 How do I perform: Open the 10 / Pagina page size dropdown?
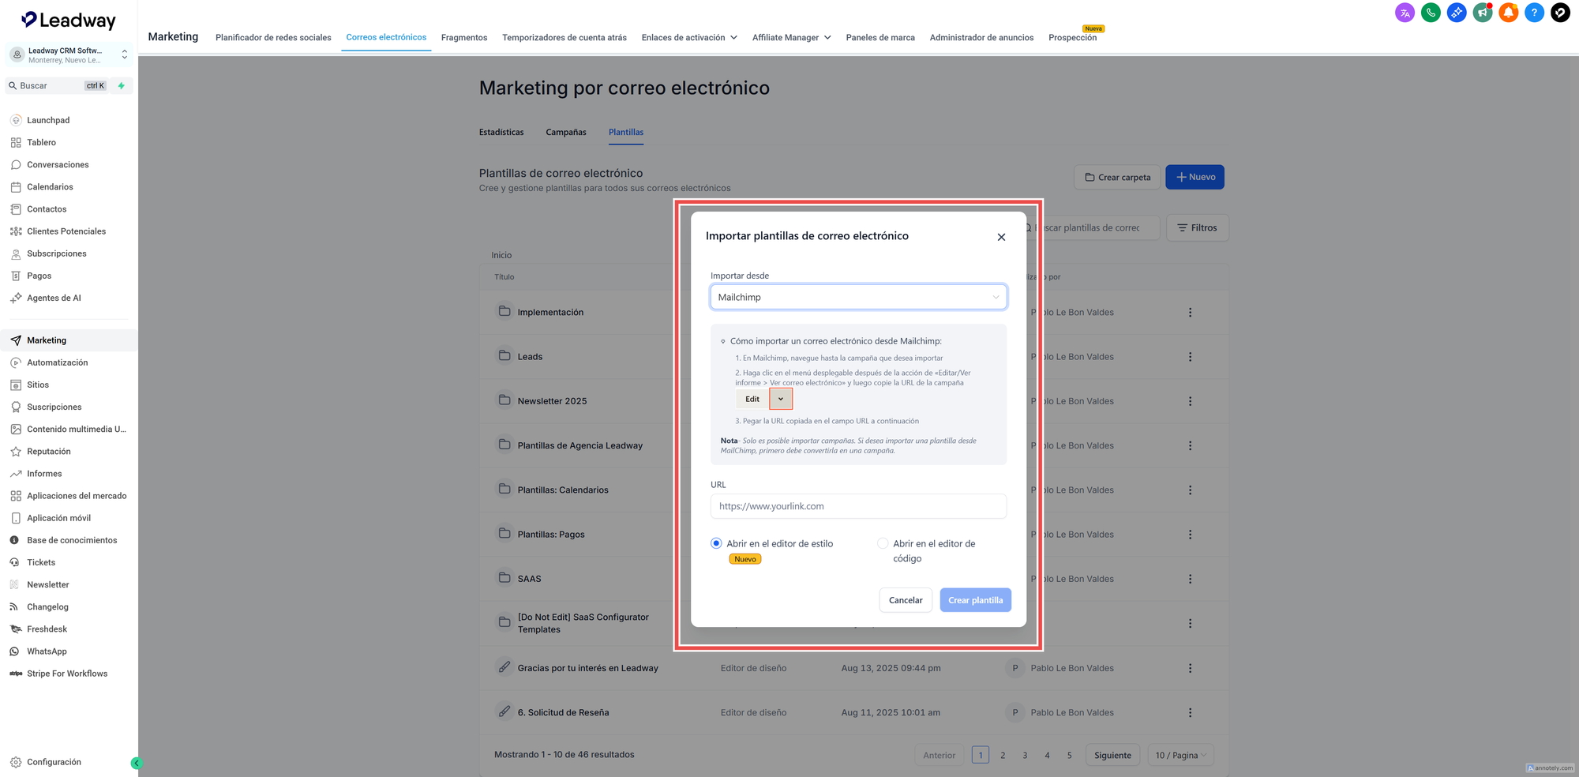[1181, 756]
